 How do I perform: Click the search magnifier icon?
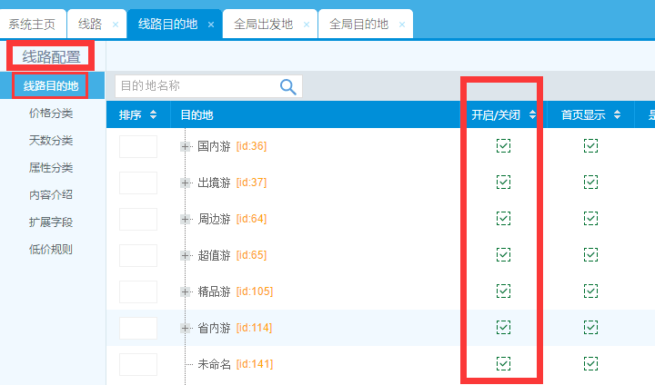(x=288, y=86)
